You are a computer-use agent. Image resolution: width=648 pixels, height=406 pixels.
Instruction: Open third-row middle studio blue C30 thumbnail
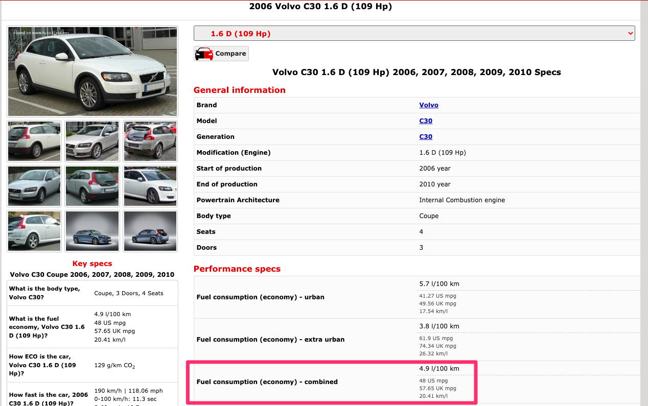pos(92,231)
